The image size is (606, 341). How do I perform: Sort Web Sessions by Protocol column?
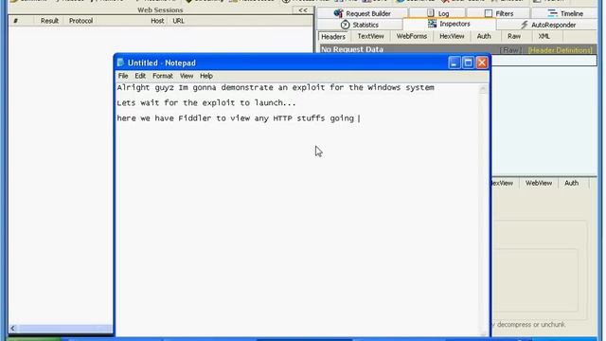[x=80, y=21]
